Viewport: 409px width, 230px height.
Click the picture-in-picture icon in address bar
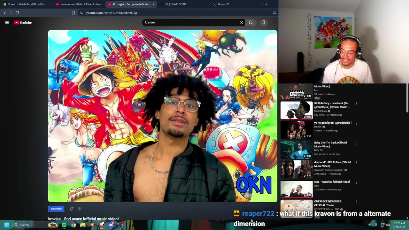point(274,13)
